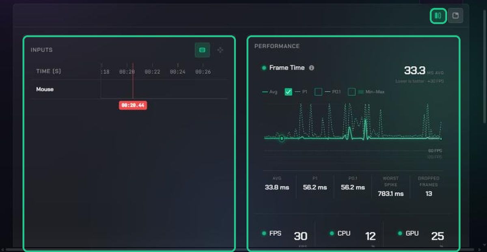Click the AVG 33.8 ms statistic

pyautogui.click(x=277, y=183)
